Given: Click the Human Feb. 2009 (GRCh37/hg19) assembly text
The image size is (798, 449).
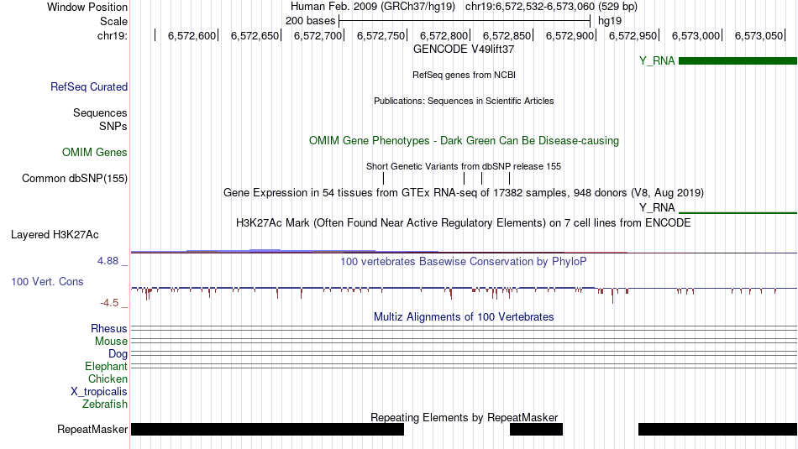Looking at the screenshot, I should (x=372, y=7).
